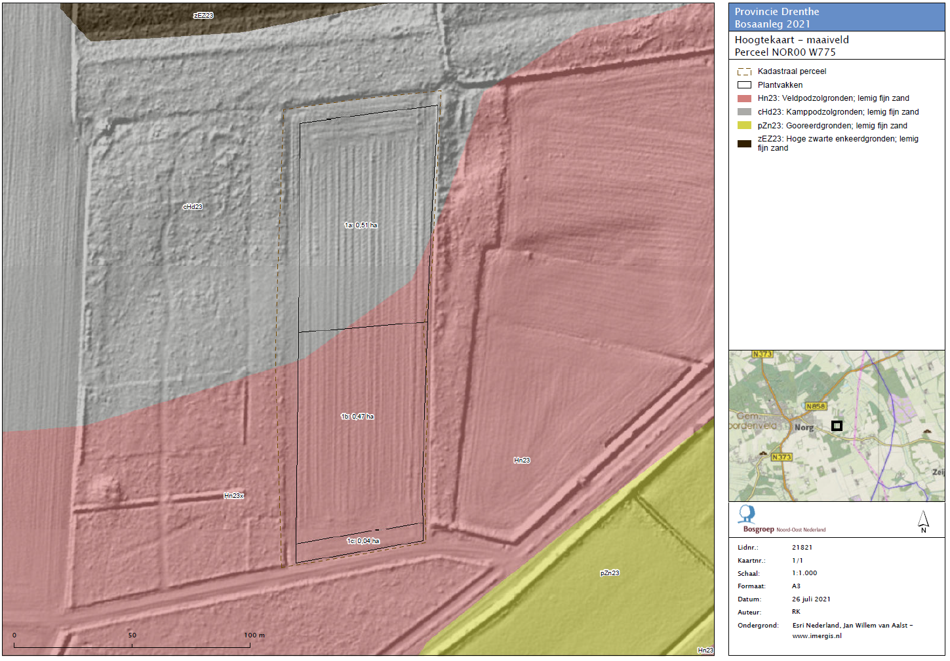Screen dimensions: 950x661
Task: Click the N373 road sign at top of overview map
Action: point(762,354)
